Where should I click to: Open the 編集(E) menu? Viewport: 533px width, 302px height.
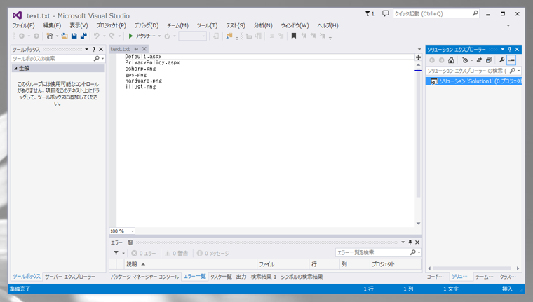pos(52,25)
